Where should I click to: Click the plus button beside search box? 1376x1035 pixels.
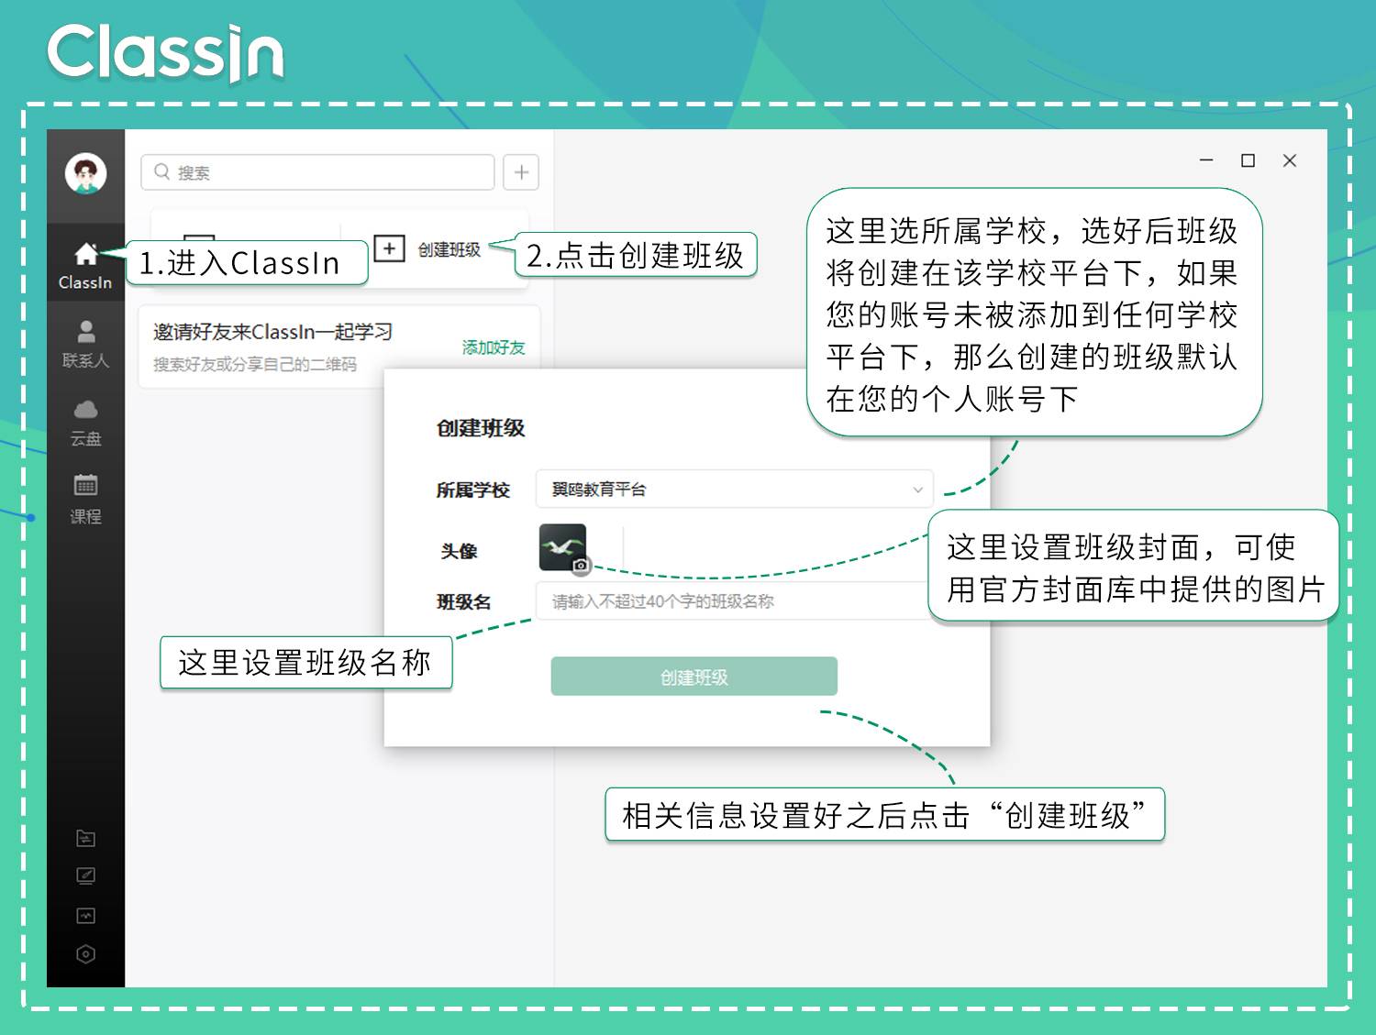[521, 172]
